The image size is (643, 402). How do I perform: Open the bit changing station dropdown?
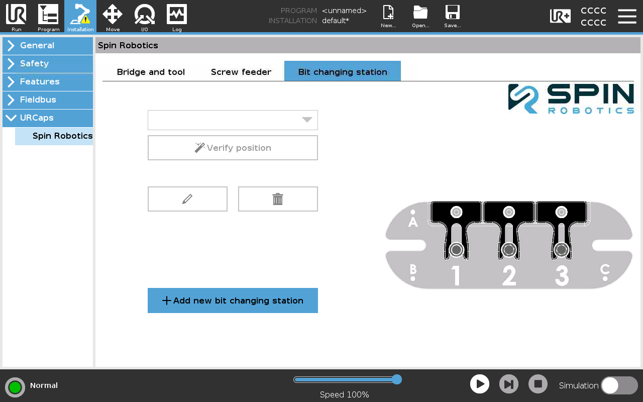pos(233,120)
